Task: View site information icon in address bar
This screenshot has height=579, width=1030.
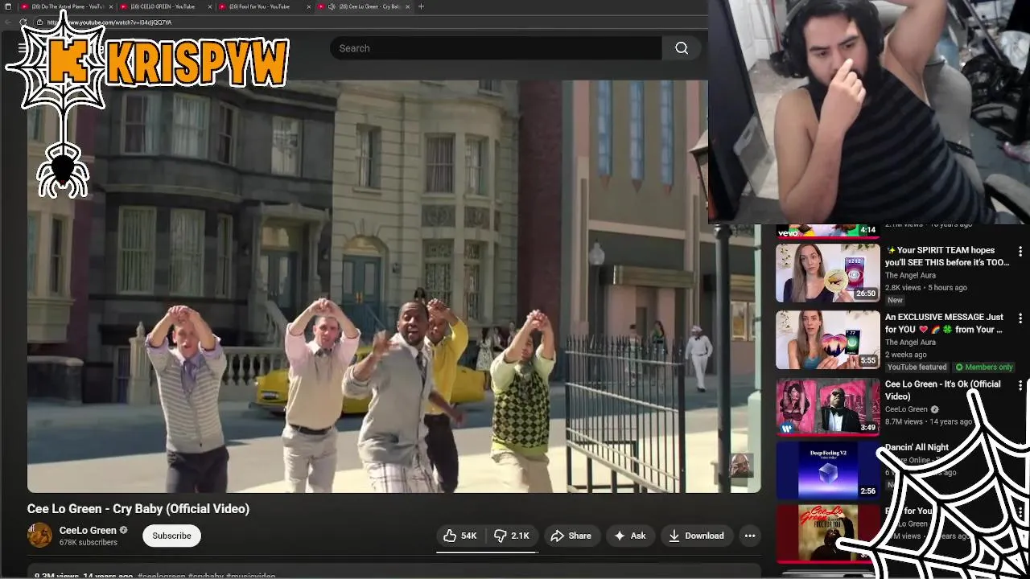Action: tap(39, 23)
